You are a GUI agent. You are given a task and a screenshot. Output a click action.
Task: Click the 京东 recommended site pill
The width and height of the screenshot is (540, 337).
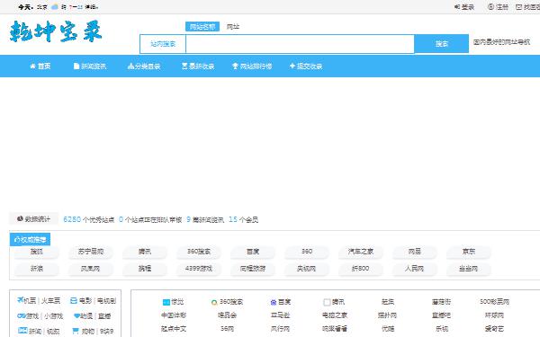469,252
